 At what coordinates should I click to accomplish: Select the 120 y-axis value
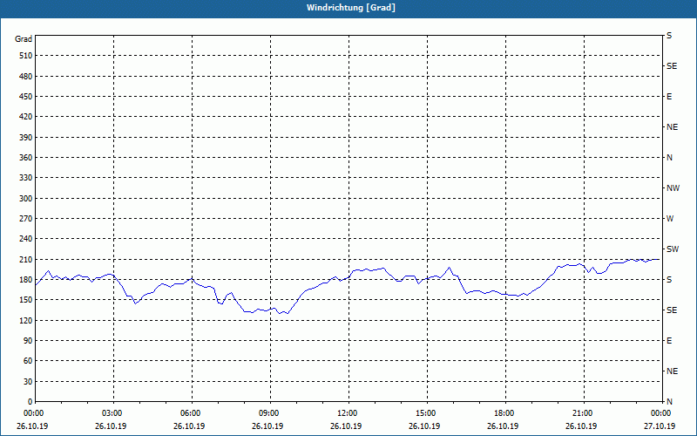[26, 320]
